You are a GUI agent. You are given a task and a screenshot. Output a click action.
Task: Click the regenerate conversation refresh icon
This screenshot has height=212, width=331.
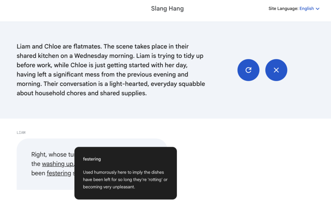[248, 70]
